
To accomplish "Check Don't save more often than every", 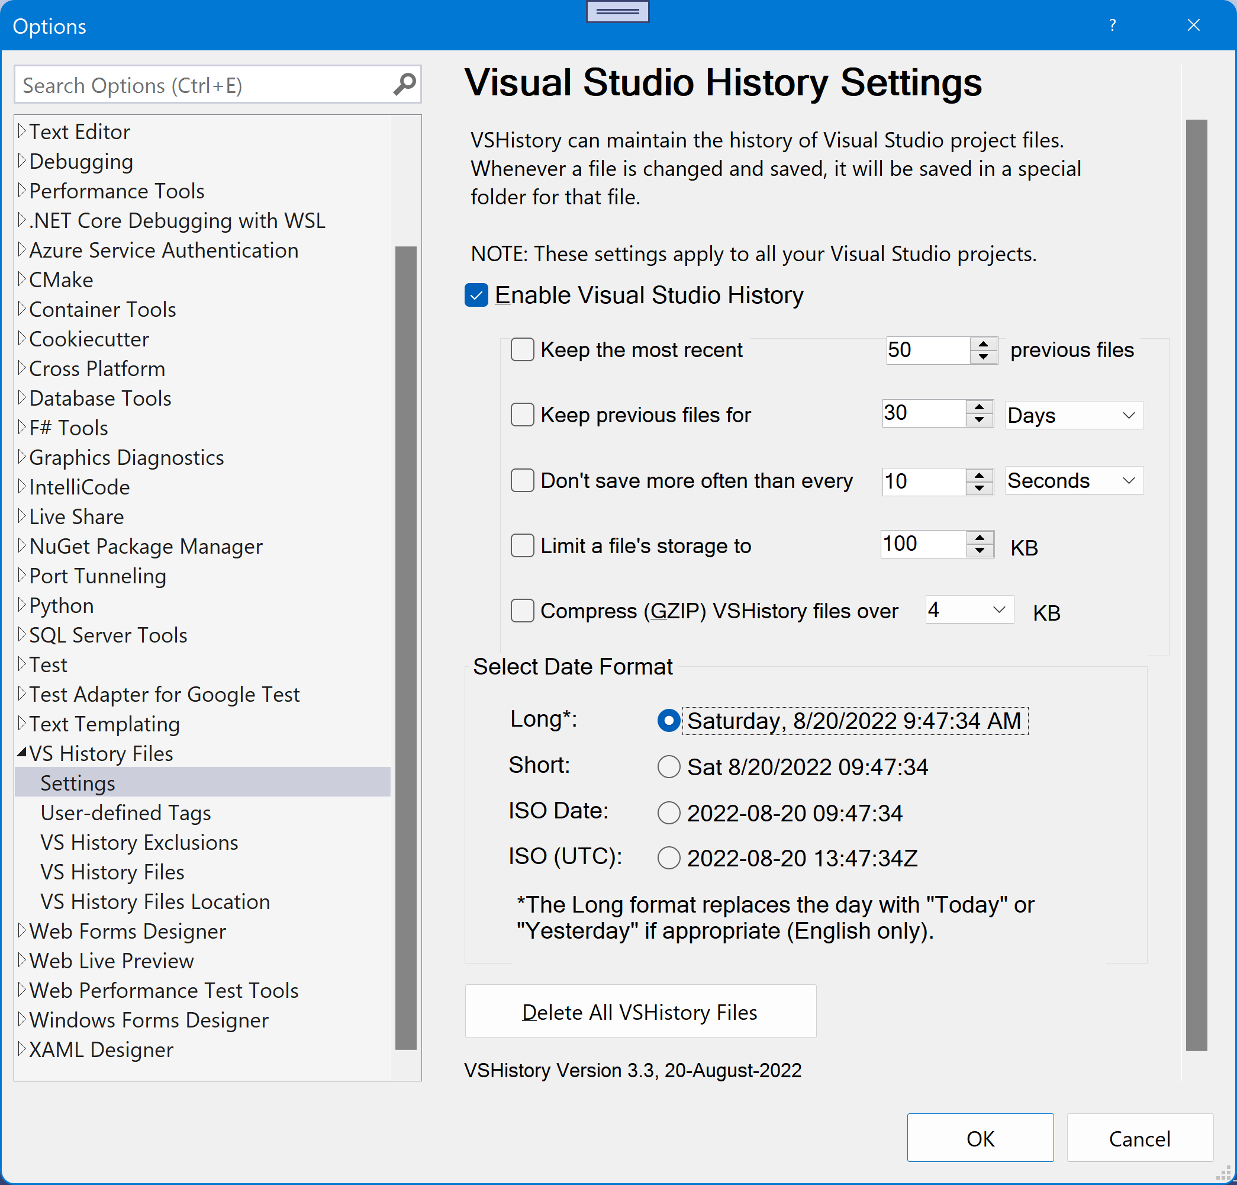I will [522, 480].
